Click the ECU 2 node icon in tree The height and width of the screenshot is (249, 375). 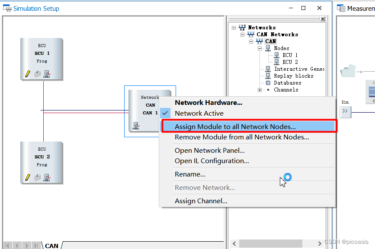(x=277, y=62)
